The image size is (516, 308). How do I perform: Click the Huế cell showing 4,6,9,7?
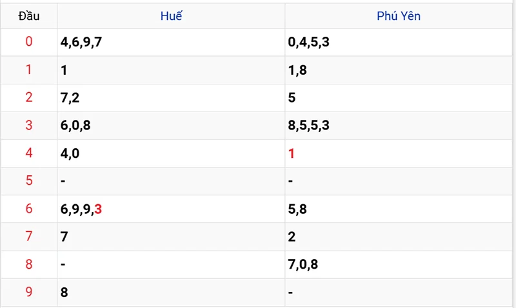81,43
